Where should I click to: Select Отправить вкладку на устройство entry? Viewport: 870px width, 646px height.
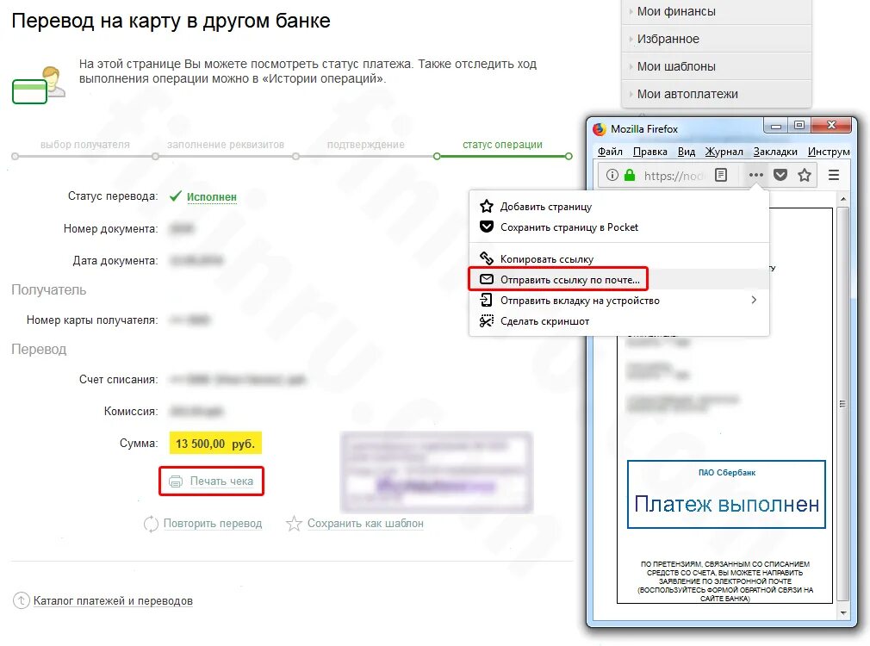[618, 301]
